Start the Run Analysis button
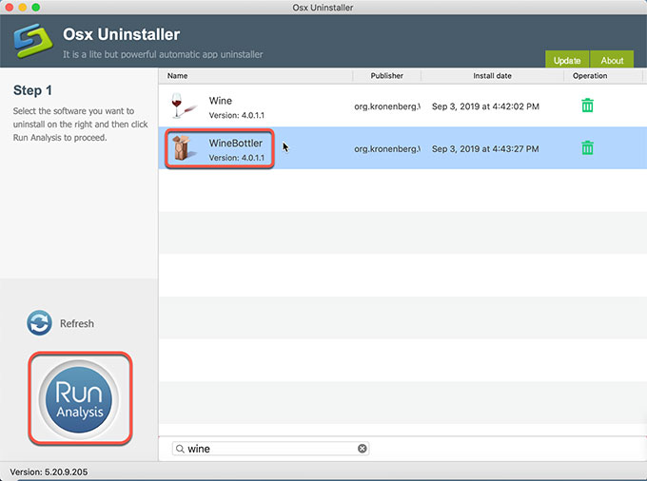 79,399
